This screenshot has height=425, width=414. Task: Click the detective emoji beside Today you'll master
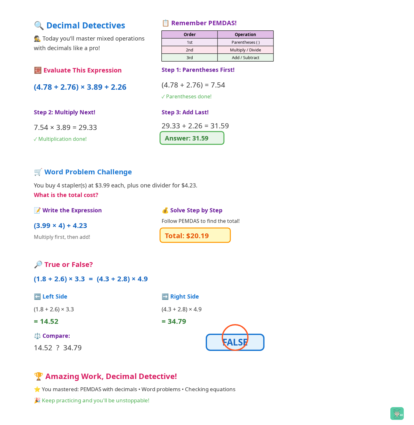37,39
